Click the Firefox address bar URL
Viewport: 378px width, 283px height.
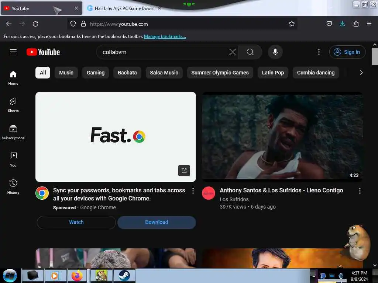119,24
